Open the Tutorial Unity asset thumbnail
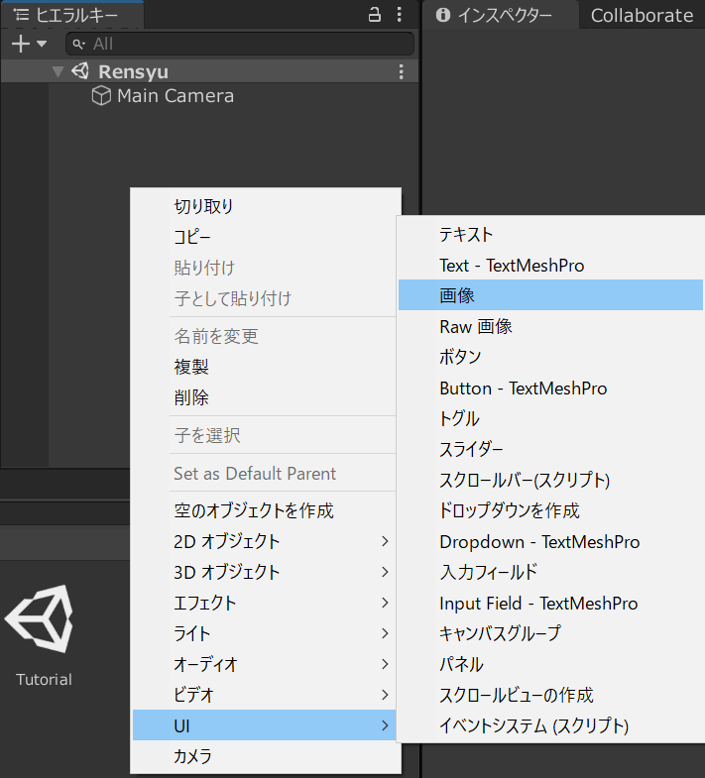 point(40,619)
